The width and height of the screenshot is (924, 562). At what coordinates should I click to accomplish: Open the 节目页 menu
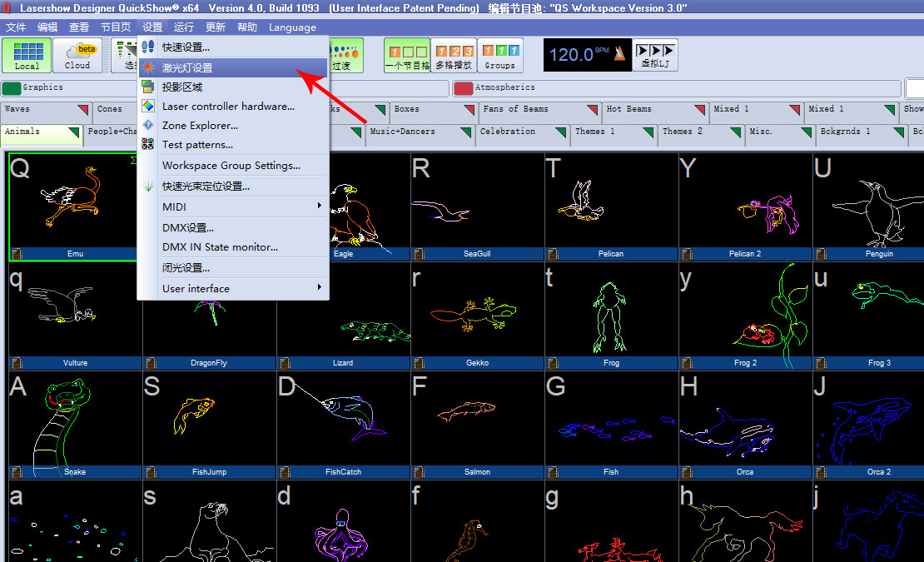point(116,27)
